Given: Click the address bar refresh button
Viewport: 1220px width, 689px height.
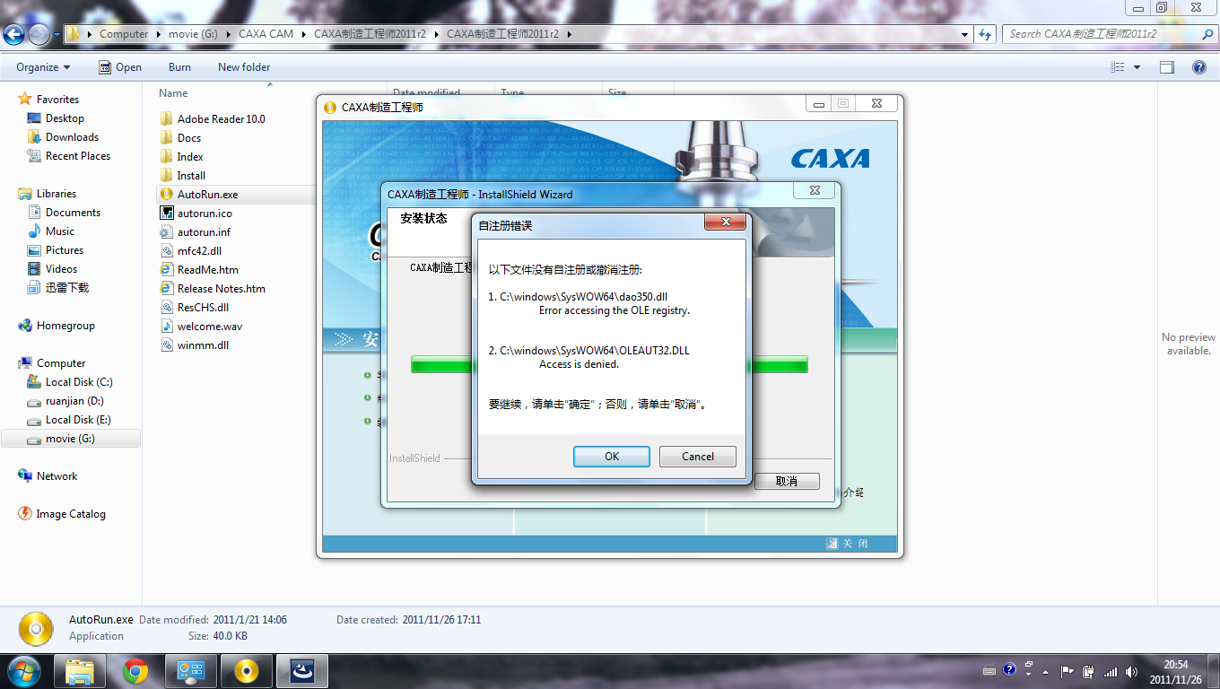Looking at the screenshot, I should coord(986,34).
